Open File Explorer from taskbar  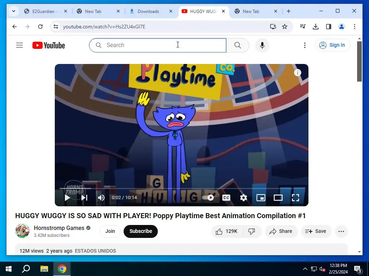(44, 269)
